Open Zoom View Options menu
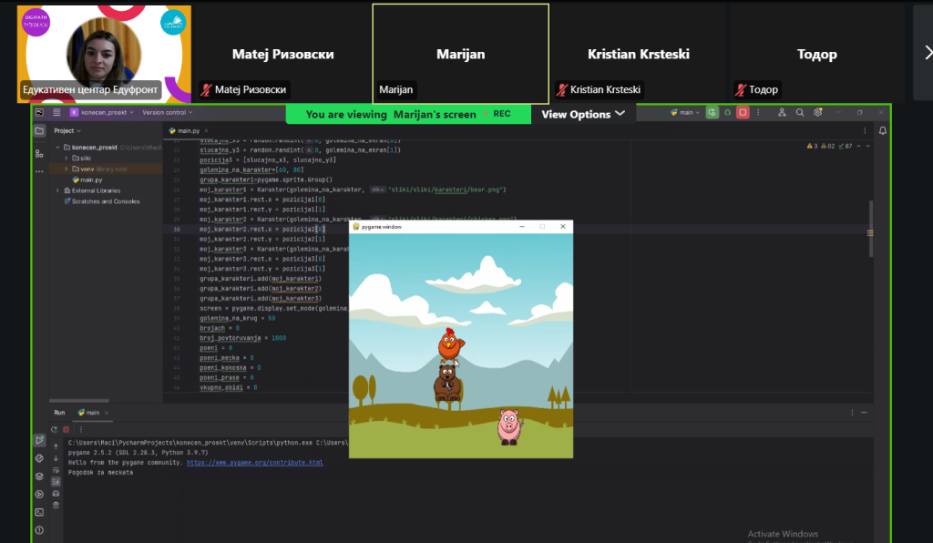 coord(583,114)
